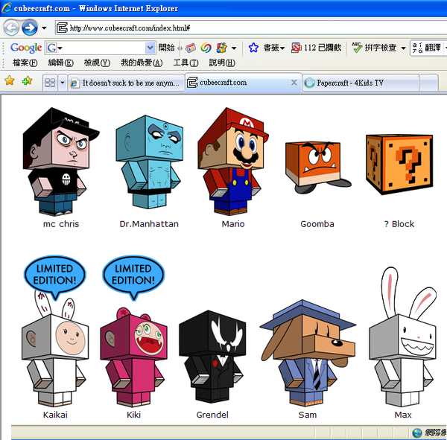Switch to Papercraft - 4Kids TV tab
This screenshot has width=447, height=440.
pos(361,83)
